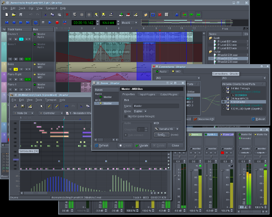Click the Undo arrow in MIDI editor toolbar
Image resolution: width=272 pixels, height=217 pixels.
coord(67,106)
